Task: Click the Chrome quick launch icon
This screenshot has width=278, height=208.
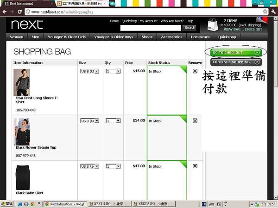Action: [32, 204]
